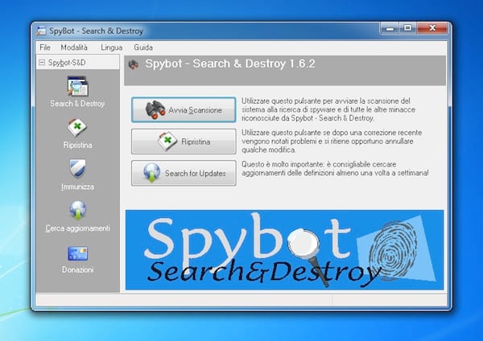Open the Guida menu
483x341 pixels.
[143, 47]
